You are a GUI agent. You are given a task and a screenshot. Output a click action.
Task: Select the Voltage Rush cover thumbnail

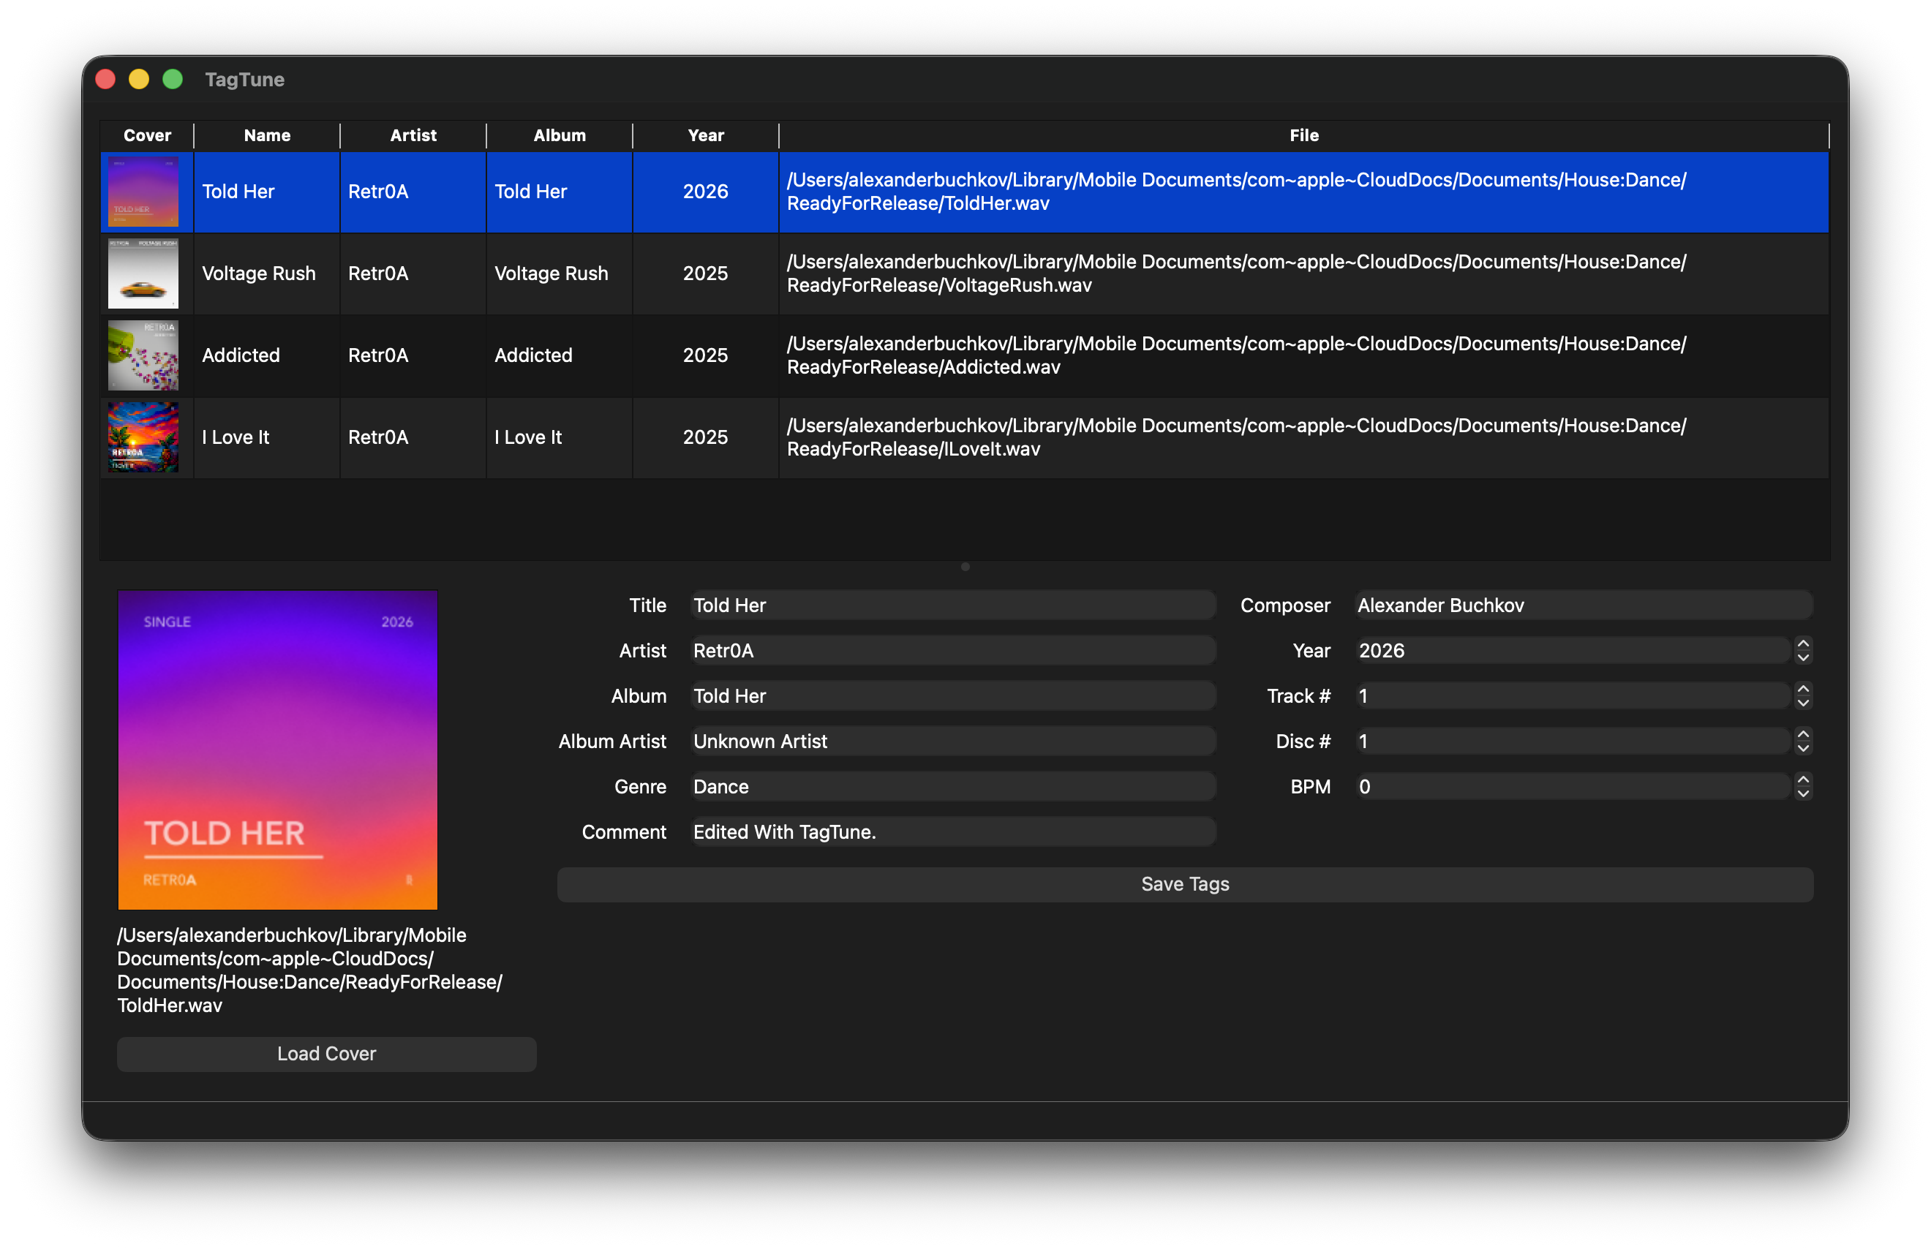click(143, 274)
